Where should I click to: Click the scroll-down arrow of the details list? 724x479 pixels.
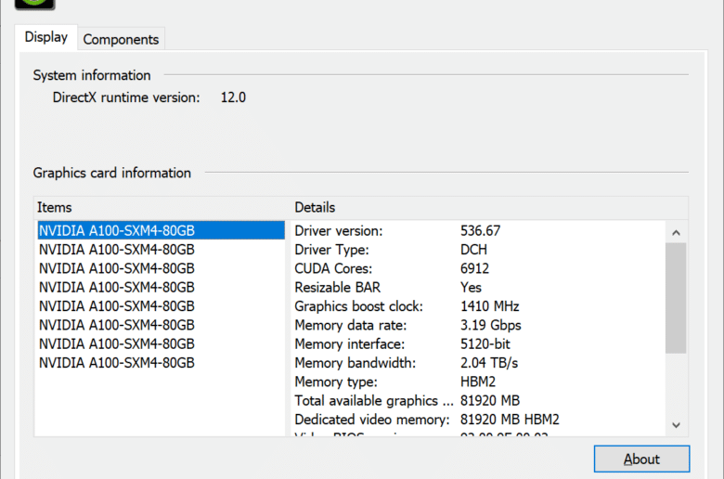pyautogui.click(x=676, y=425)
